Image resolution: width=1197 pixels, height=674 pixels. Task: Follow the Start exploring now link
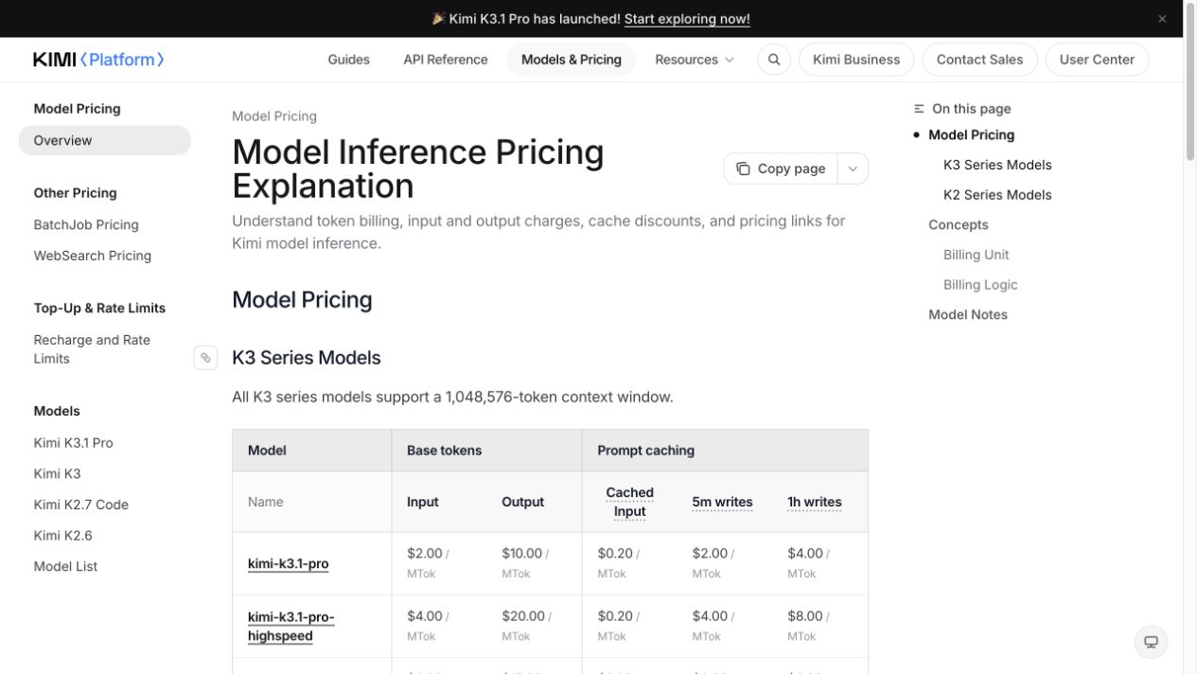(687, 19)
